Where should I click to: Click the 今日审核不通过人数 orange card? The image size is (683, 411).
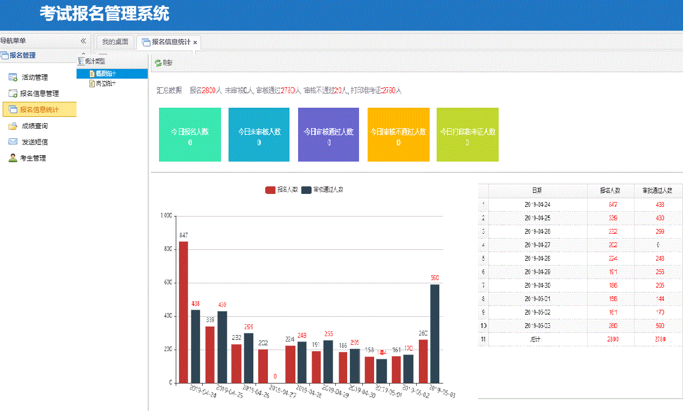tap(398, 135)
